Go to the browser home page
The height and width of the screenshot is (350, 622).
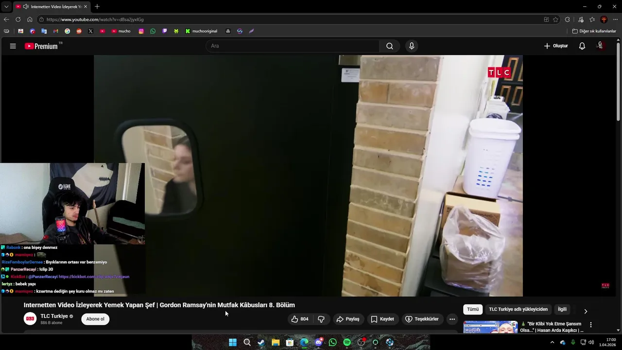tap(30, 19)
